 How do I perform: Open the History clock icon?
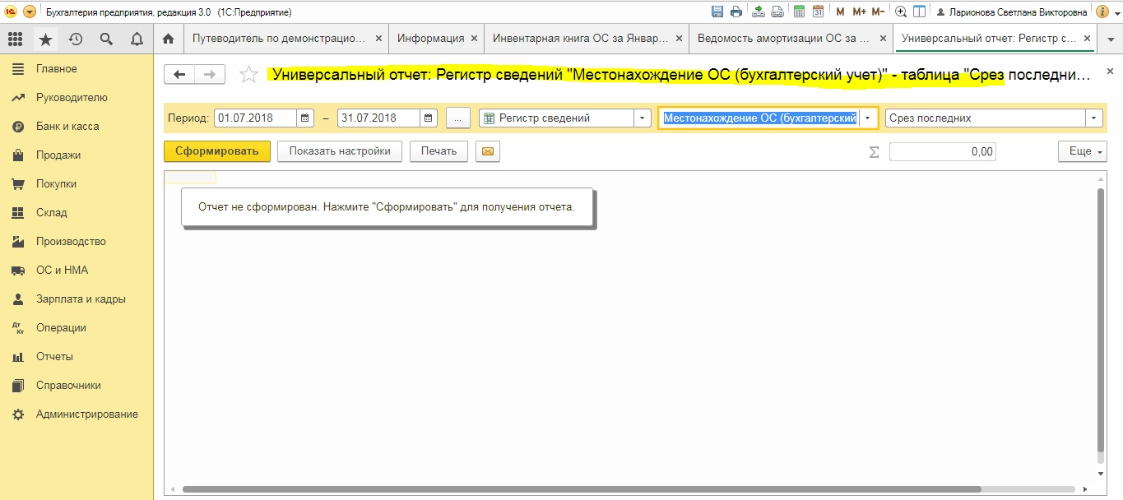click(76, 39)
